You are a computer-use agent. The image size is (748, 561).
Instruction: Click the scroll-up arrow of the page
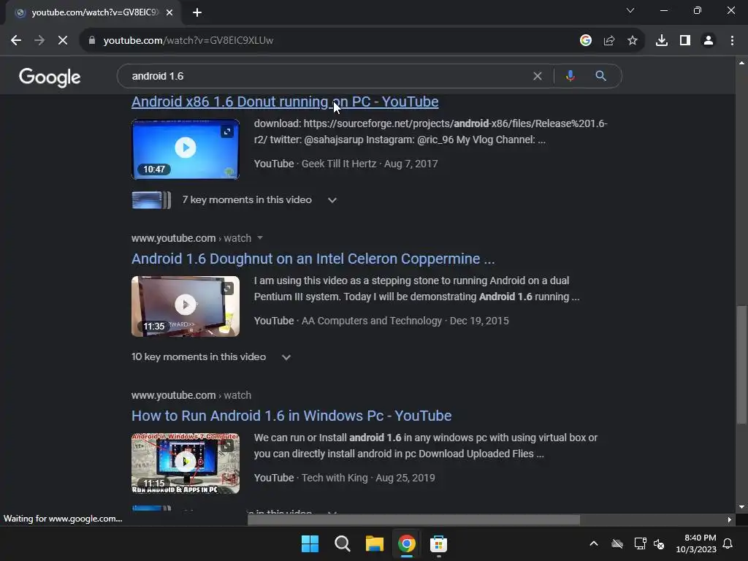pyautogui.click(x=741, y=63)
